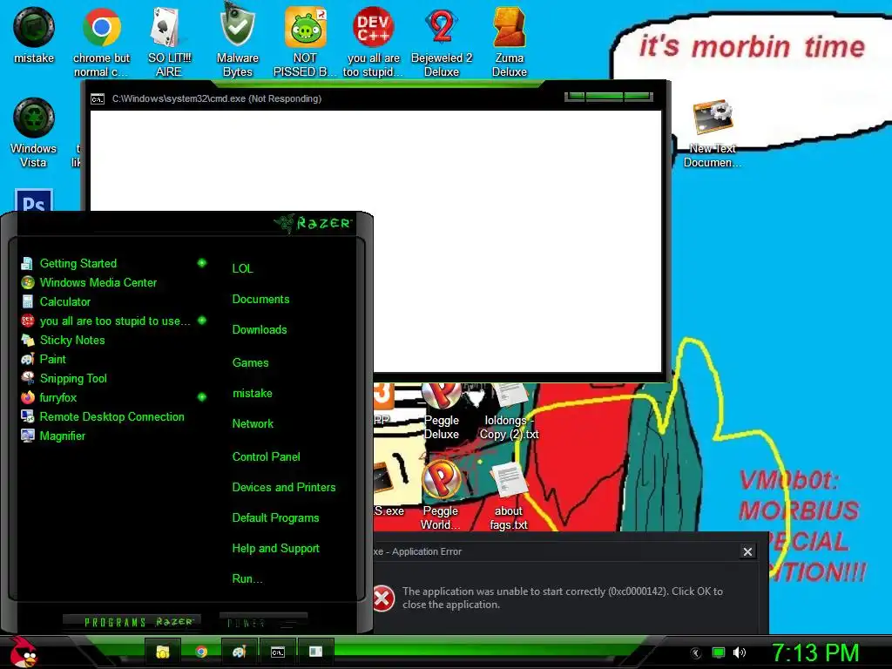
Task: Select the Dev C++ 'you all are too stupid' desktop icon
Action: point(373,43)
